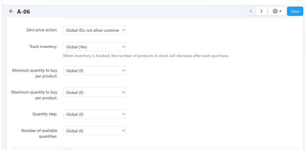
Task: Go to the previous product using left chevron
Action: [251, 11]
